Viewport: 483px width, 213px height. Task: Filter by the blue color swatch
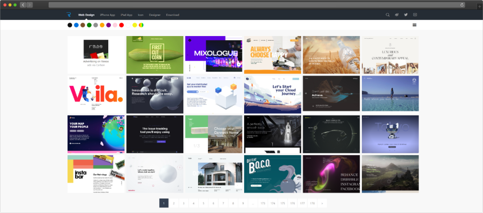[76, 25]
